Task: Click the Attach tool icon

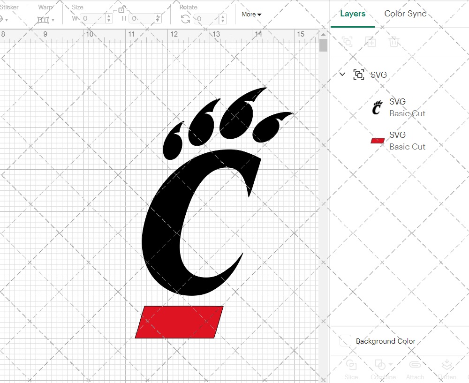Action: (415, 365)
